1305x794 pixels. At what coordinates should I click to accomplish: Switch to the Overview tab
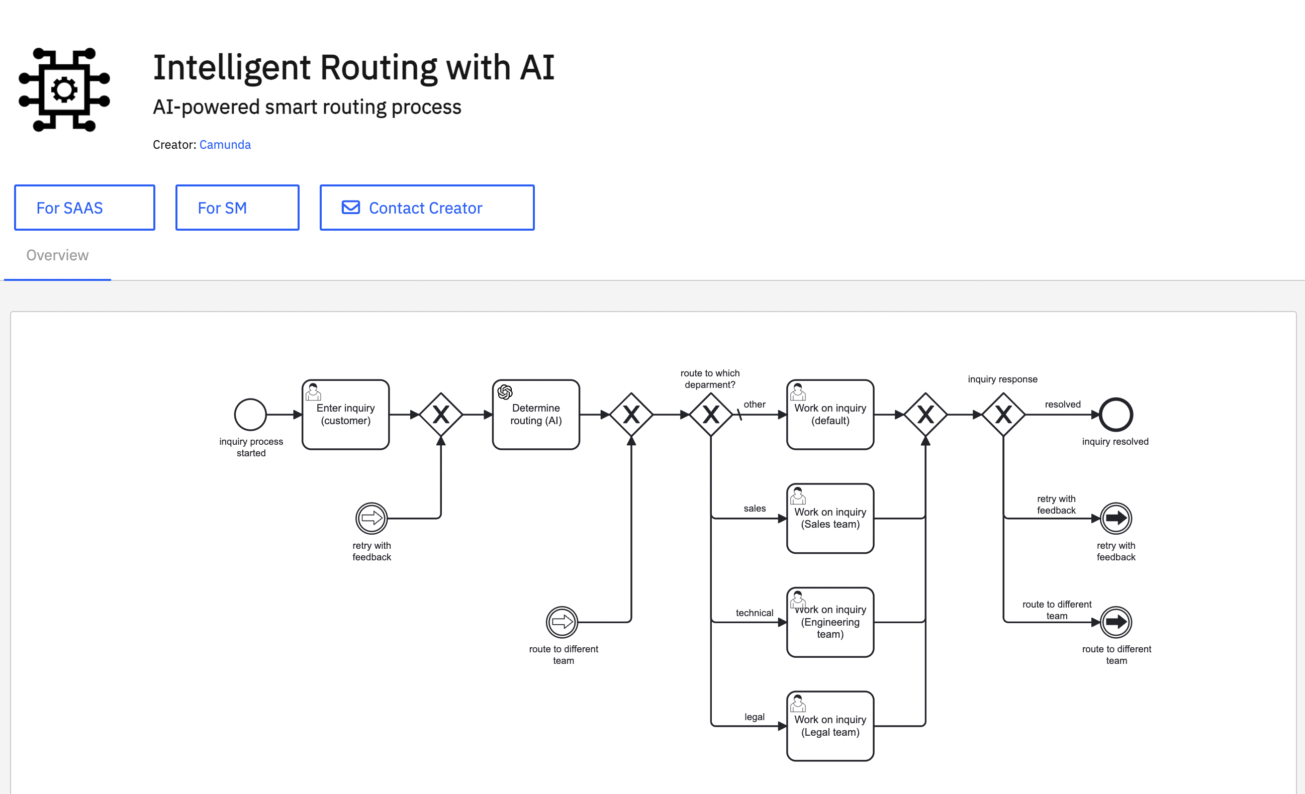click(x=57, y=255)
